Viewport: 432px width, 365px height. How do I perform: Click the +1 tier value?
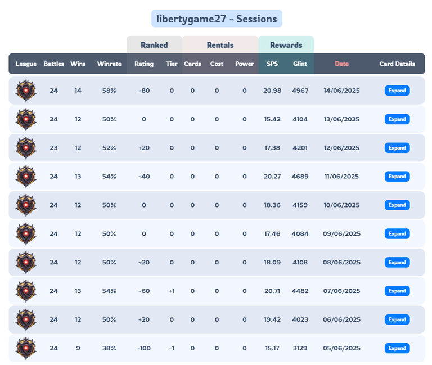[x=172, y=291]
